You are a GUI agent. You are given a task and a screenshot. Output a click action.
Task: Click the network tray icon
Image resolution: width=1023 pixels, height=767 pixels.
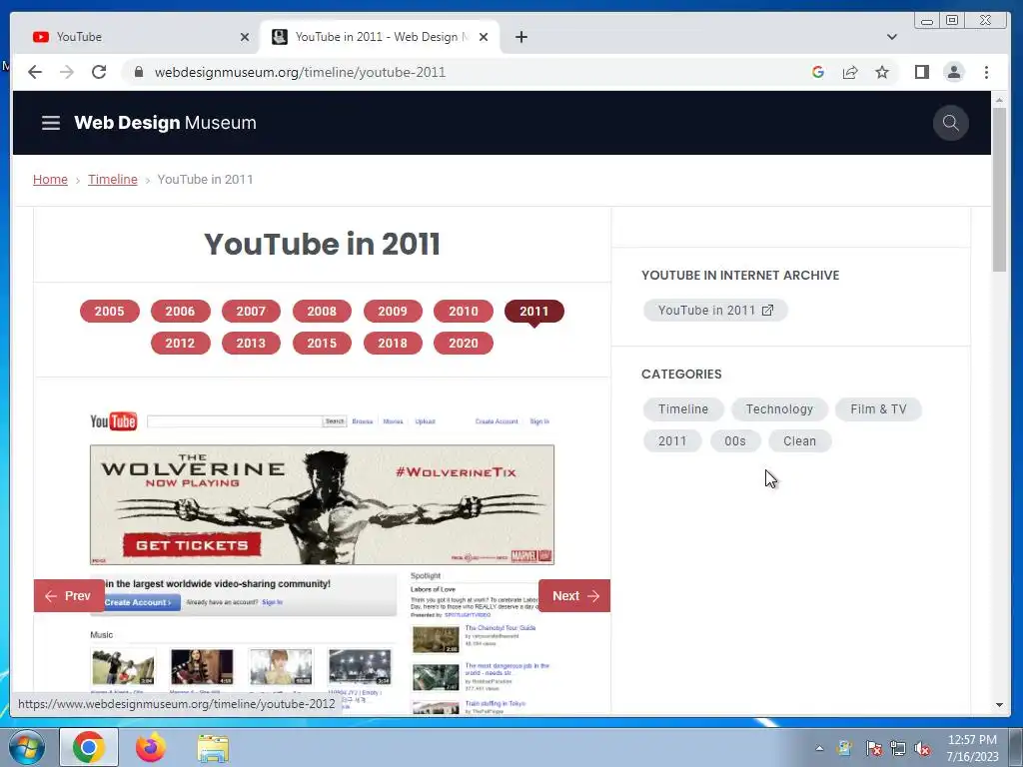[898, 748]
